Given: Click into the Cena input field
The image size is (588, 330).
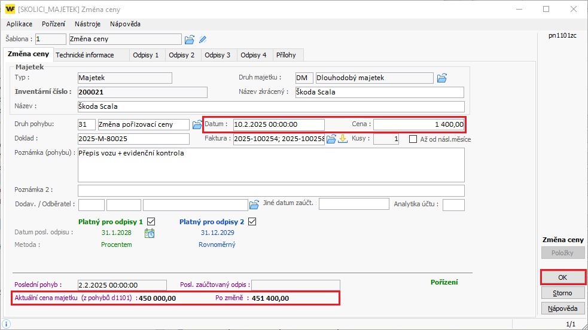Looking at the screenshot, I should coord(419,124).
